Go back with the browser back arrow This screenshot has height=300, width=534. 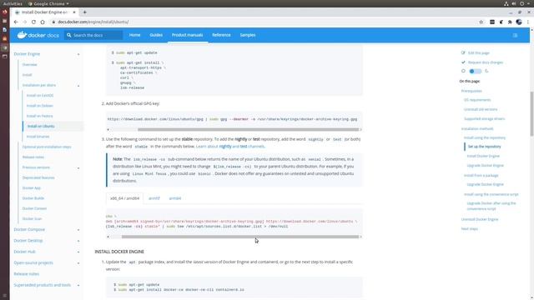16,22
